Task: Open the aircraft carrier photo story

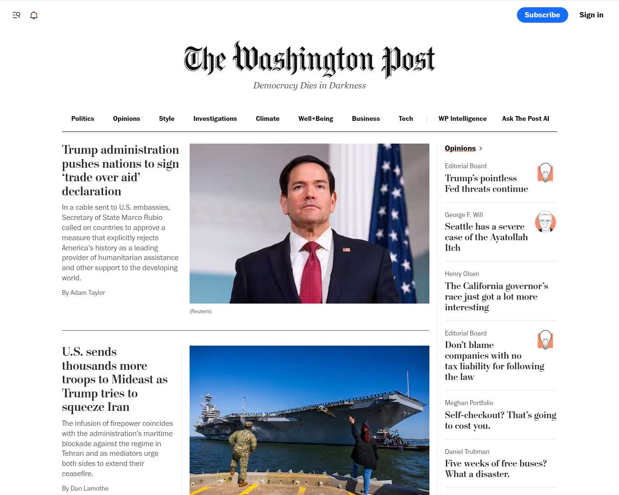Action: click(x=309, y=420)
